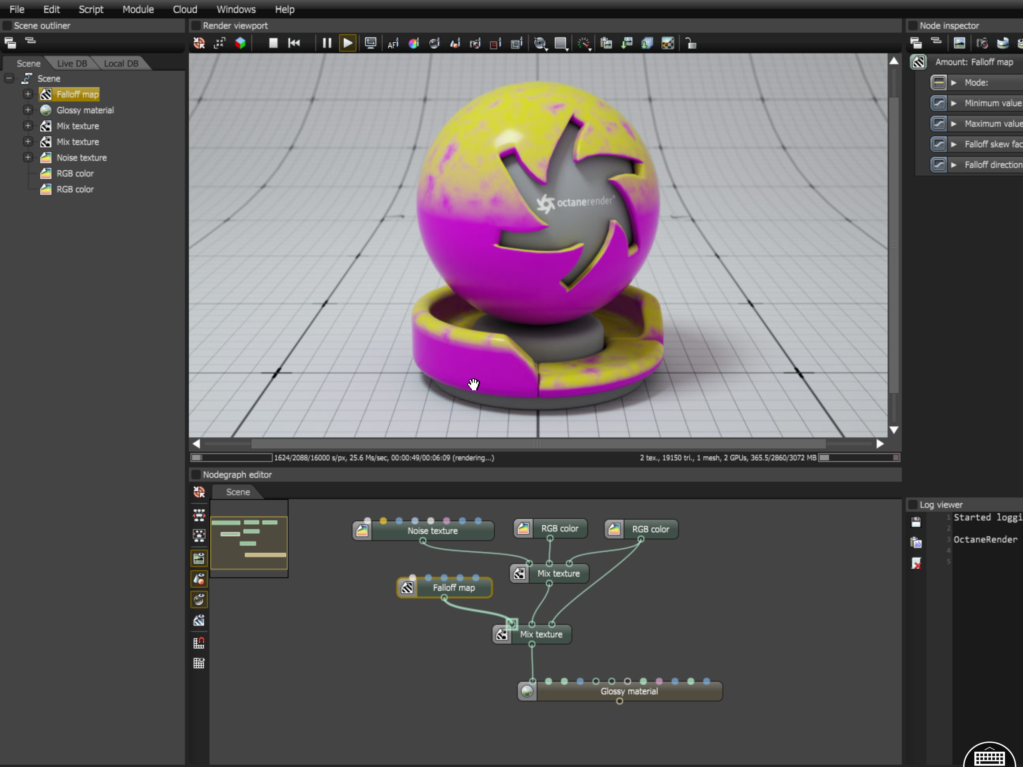Click the viewport lock icon

click(690, 43)
